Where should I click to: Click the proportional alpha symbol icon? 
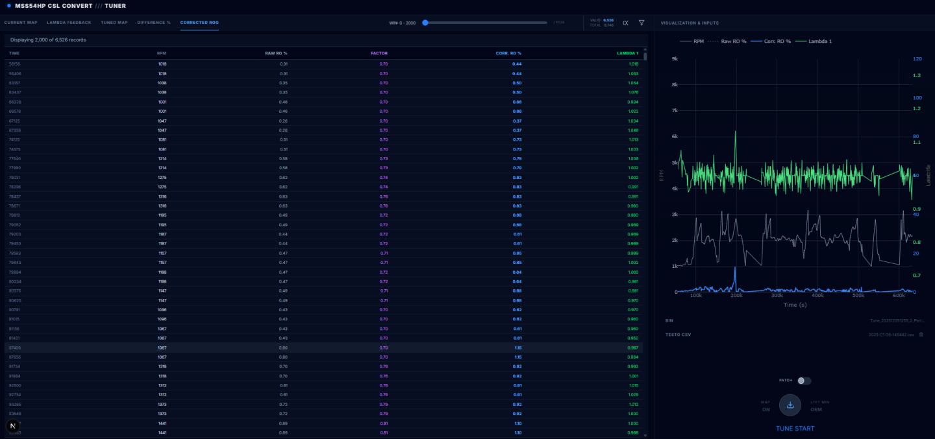coord(626,23)
